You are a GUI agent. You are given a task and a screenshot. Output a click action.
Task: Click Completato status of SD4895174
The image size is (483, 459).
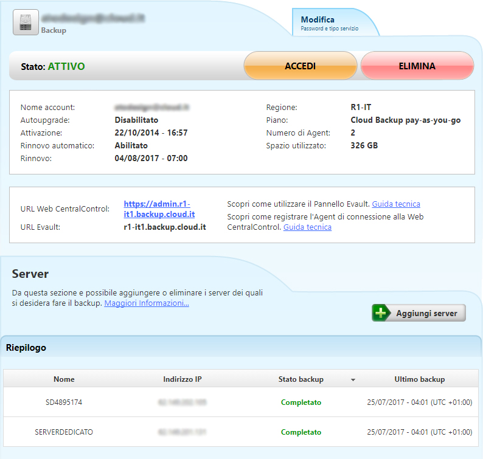click(x=301, y=402)
